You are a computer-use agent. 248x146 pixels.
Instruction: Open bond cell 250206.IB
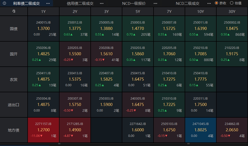(x=43, y=54)
